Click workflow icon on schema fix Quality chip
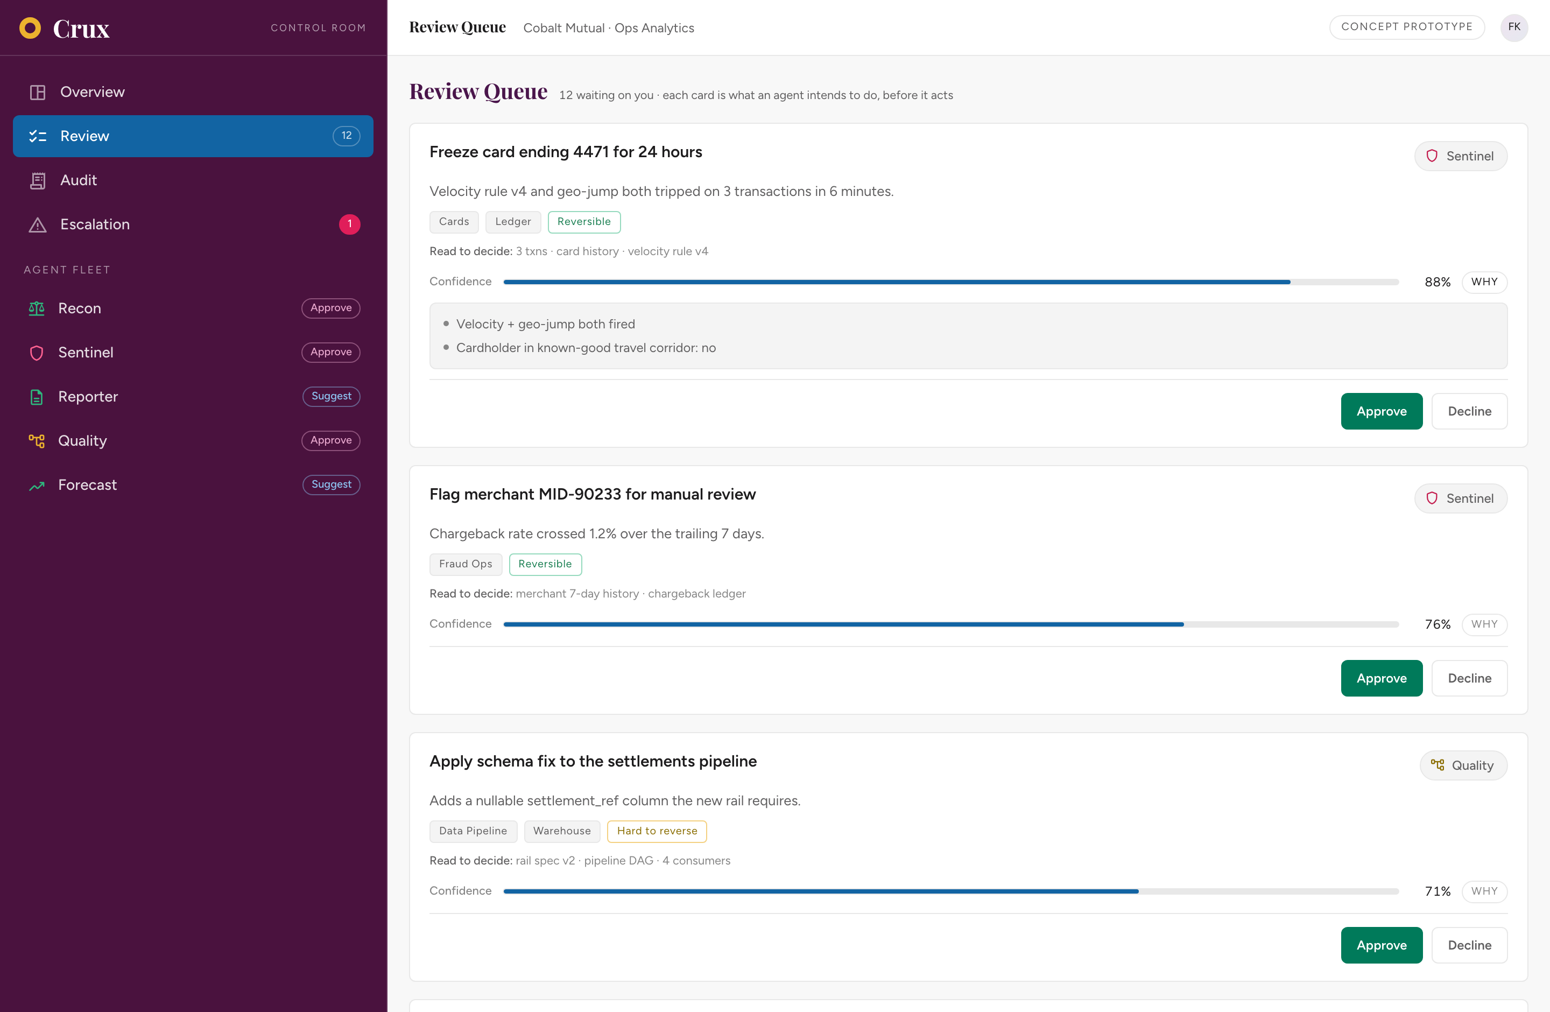Viewport: 1550px width, 1012px height. [x=1438, y=765]
